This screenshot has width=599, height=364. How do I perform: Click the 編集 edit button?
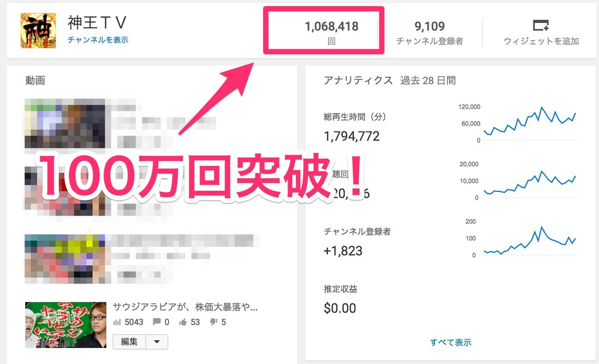tap(129, 342)
